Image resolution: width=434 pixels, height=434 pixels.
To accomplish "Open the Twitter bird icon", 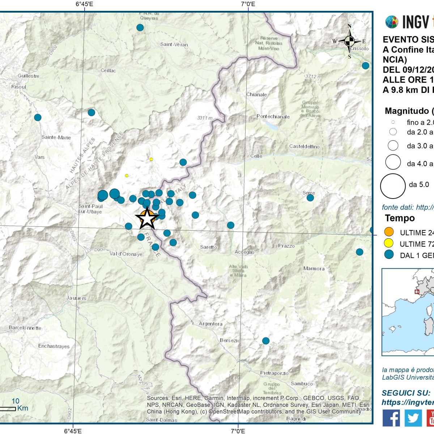I will 413,418.
